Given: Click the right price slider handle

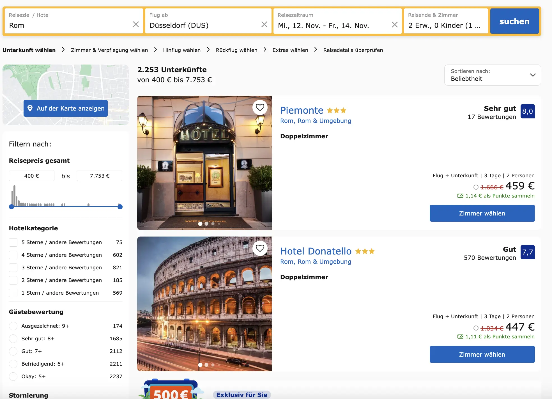Looking at the screenshot, I should tap(120, 207).
